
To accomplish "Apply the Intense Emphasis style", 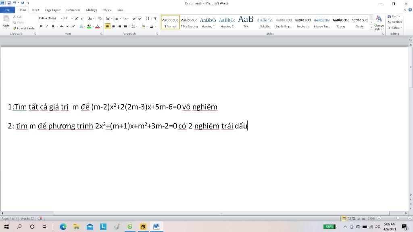I will coord(321,22).
